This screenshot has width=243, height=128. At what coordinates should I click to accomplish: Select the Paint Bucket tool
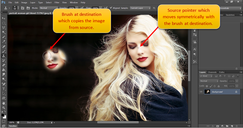[3, 70]
